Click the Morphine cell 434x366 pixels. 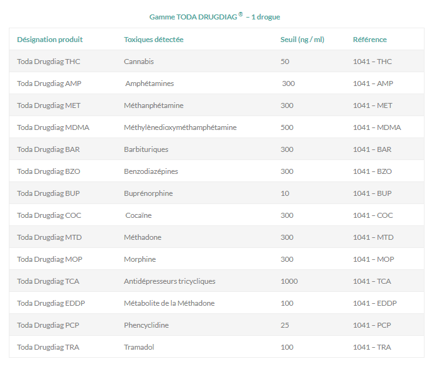click(140, 259)
